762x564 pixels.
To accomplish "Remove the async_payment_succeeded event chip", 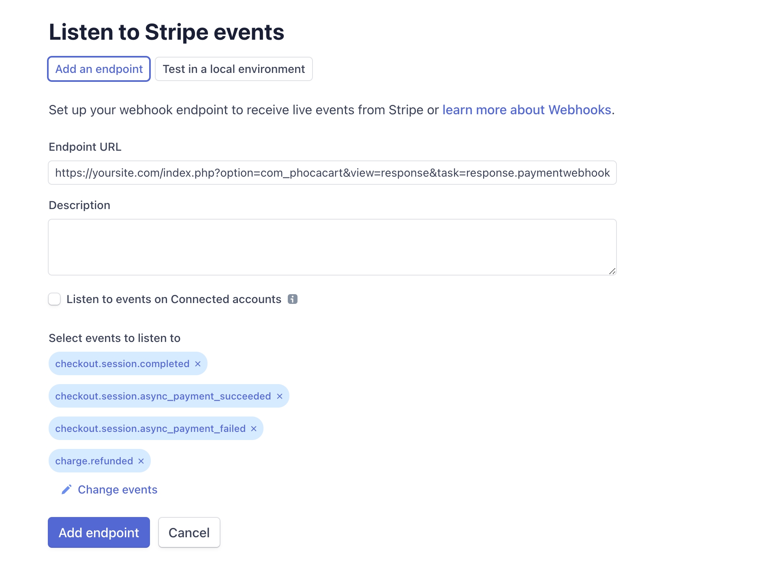I will (280, 396).
